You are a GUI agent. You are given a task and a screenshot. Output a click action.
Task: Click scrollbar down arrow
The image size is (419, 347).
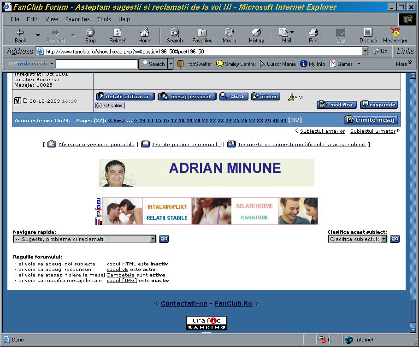point(413,329)
